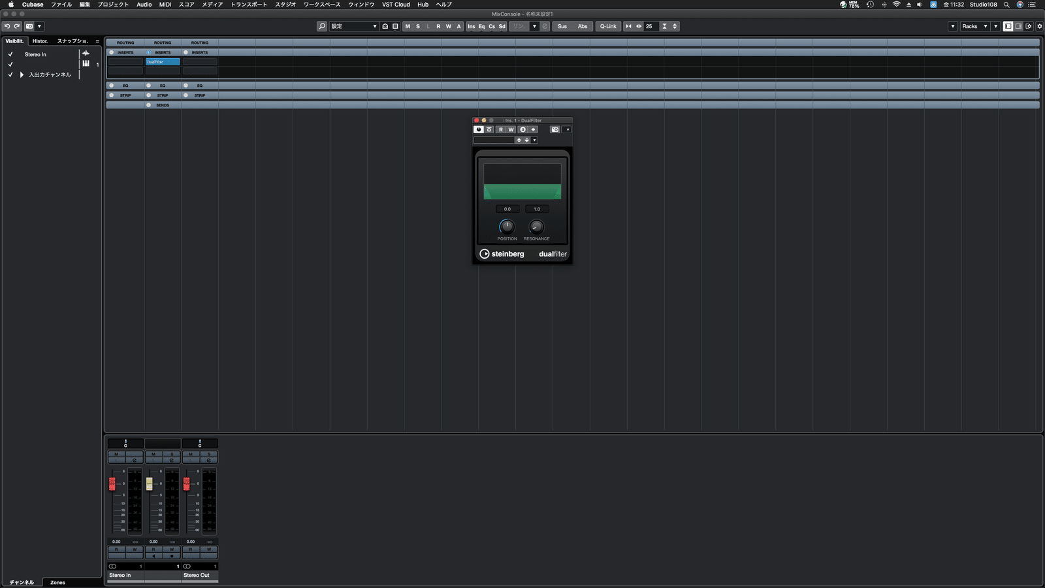
Task: Mute the Stereo Out channel
Action: coord(191,454)
